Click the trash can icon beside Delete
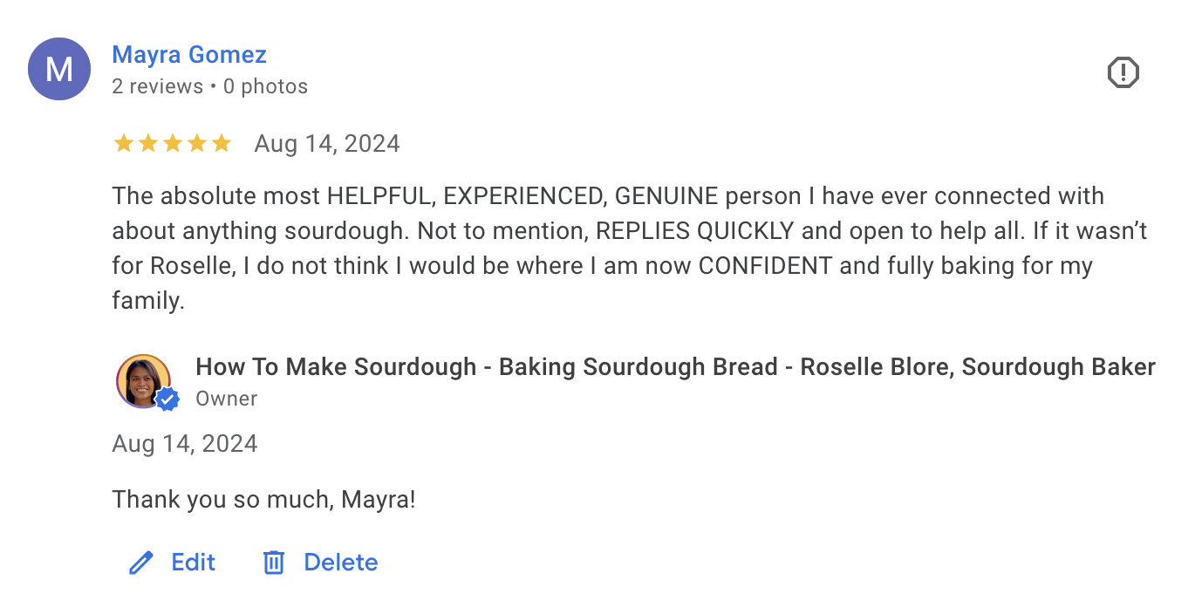 (274, 563)
